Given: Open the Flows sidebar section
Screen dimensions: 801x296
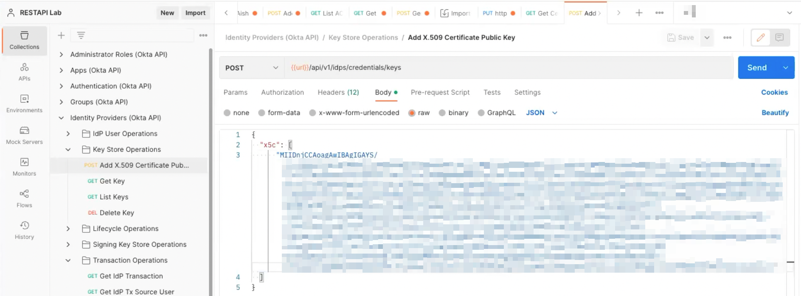Looking at the screenshot, I should pos(24,198).
